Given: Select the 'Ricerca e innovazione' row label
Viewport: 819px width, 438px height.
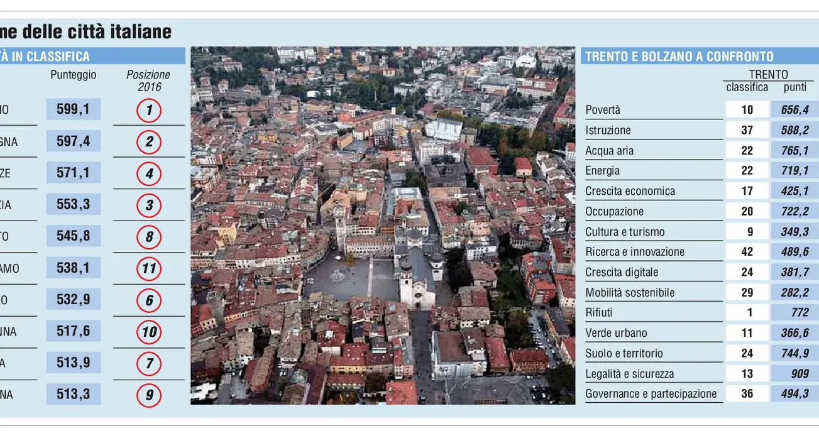Looking at the screenshot, I should click(635, 252).
